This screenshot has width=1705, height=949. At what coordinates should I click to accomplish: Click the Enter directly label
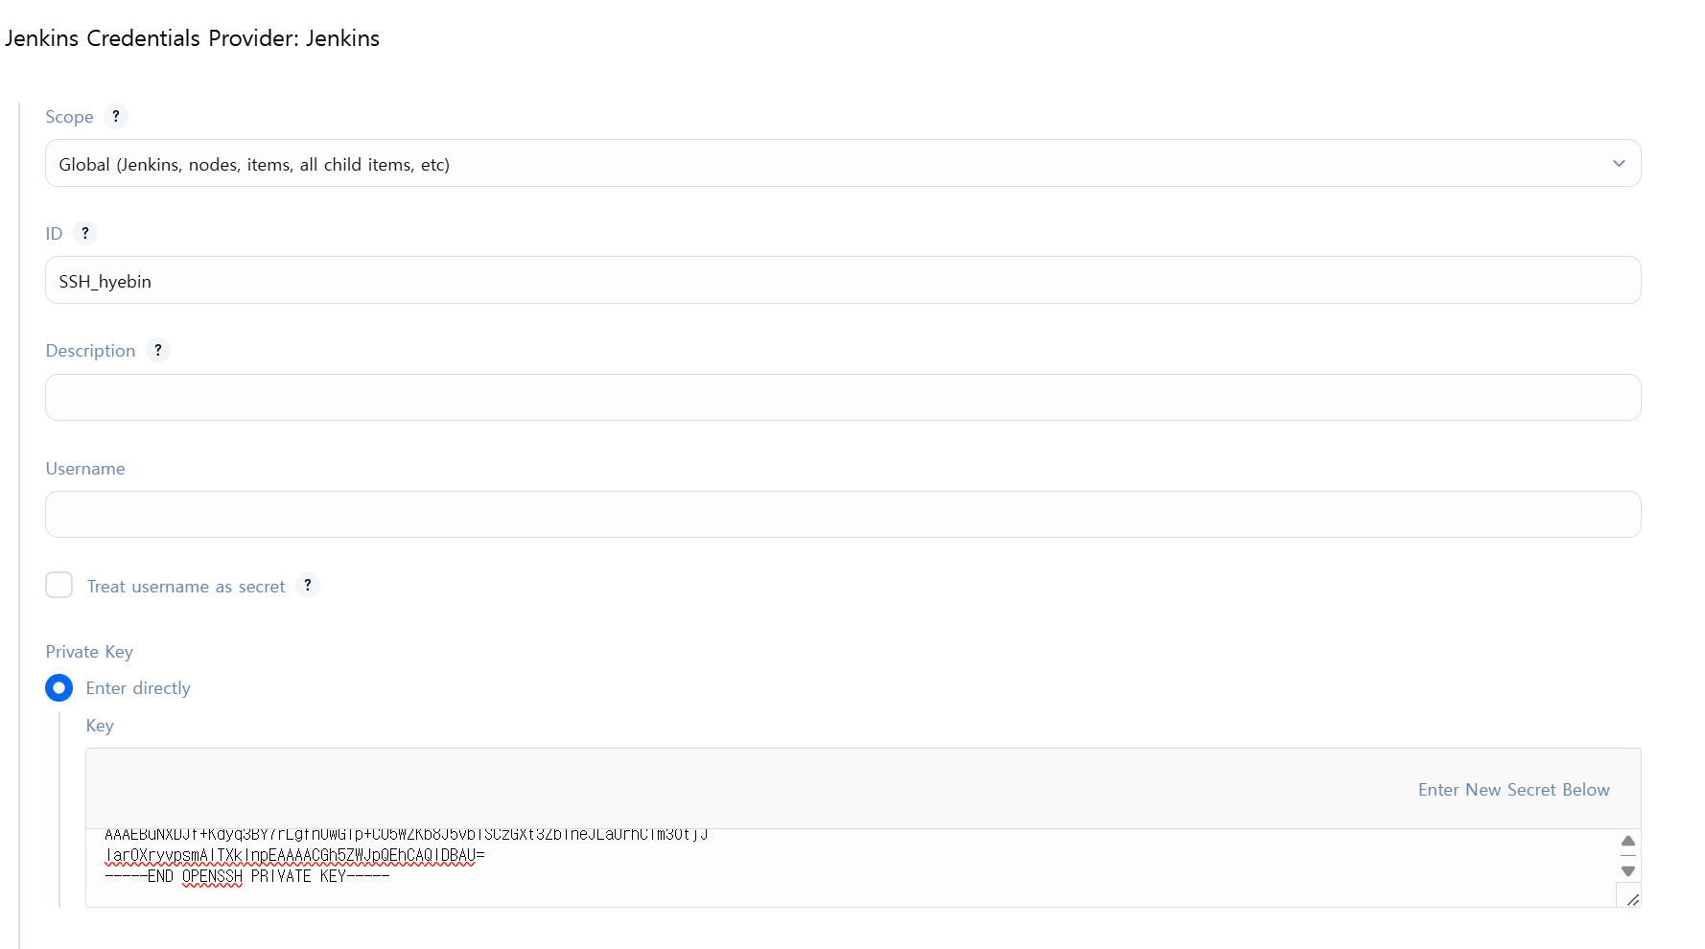(x=138, y=688)
